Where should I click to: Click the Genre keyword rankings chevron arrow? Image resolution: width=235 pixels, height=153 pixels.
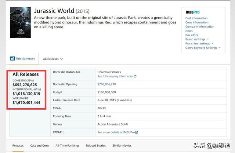(x=220, y=48)
